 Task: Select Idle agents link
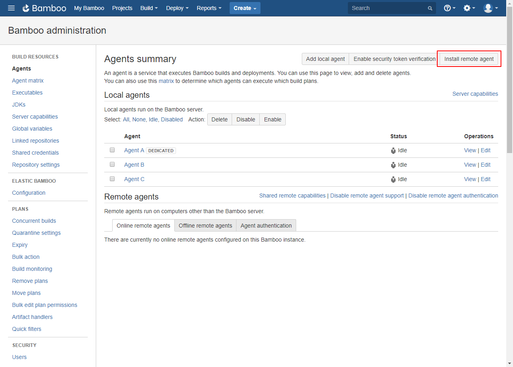[x=153, y=119]
